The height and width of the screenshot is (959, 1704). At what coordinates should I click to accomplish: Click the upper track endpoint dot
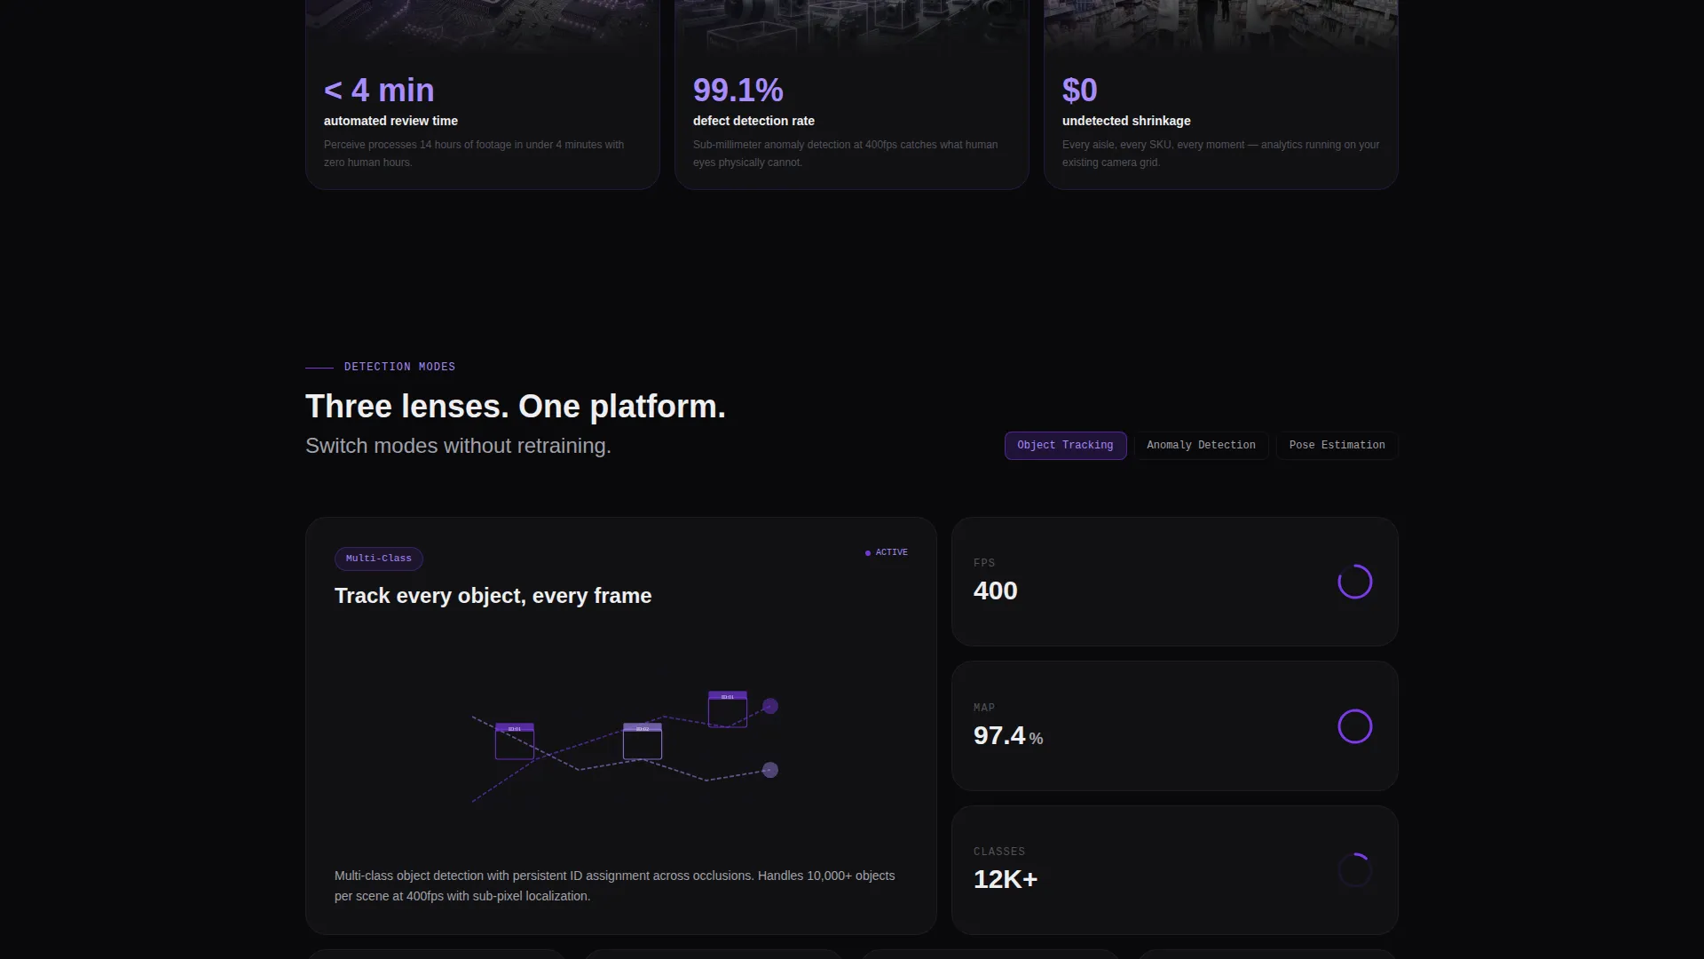770,706
